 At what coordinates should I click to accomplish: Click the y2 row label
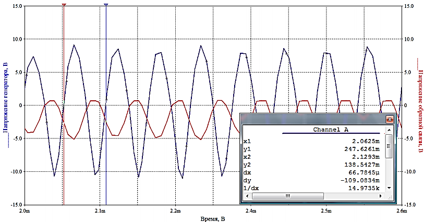(247, 165)
